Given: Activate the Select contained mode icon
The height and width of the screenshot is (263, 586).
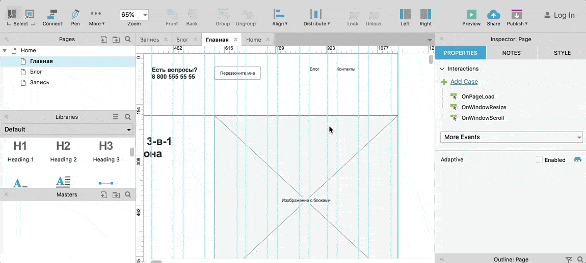Looking at the screenshot, I should click(x=29, y=15).
